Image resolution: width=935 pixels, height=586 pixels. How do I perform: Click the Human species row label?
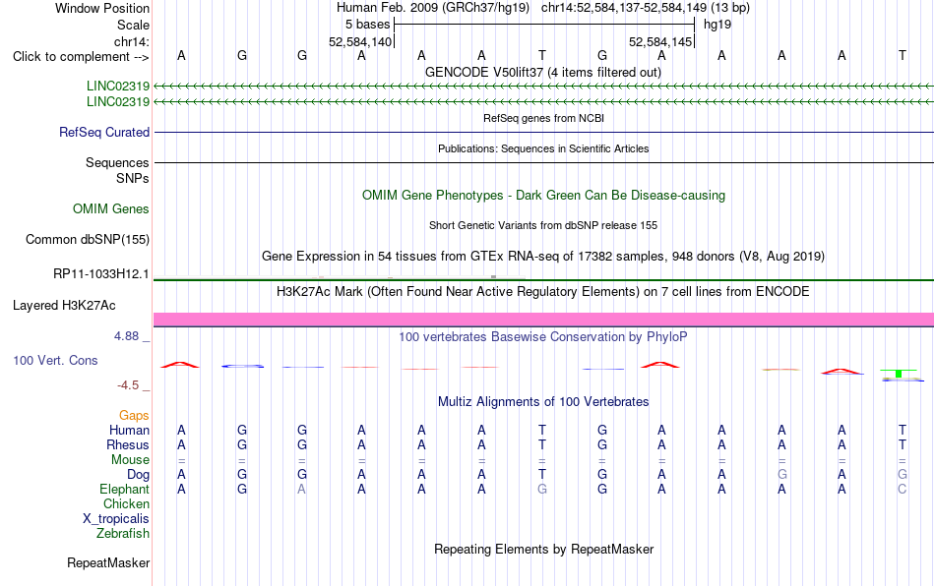pyautogui.click(x=129, y=430)
